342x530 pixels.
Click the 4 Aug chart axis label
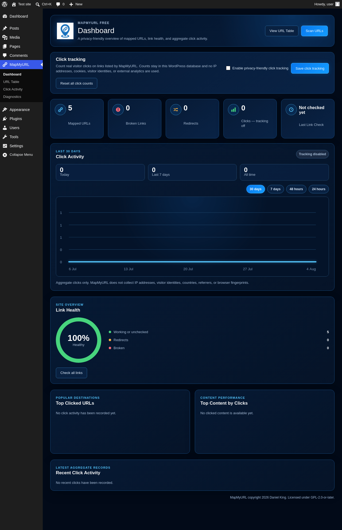pos(311,269)
